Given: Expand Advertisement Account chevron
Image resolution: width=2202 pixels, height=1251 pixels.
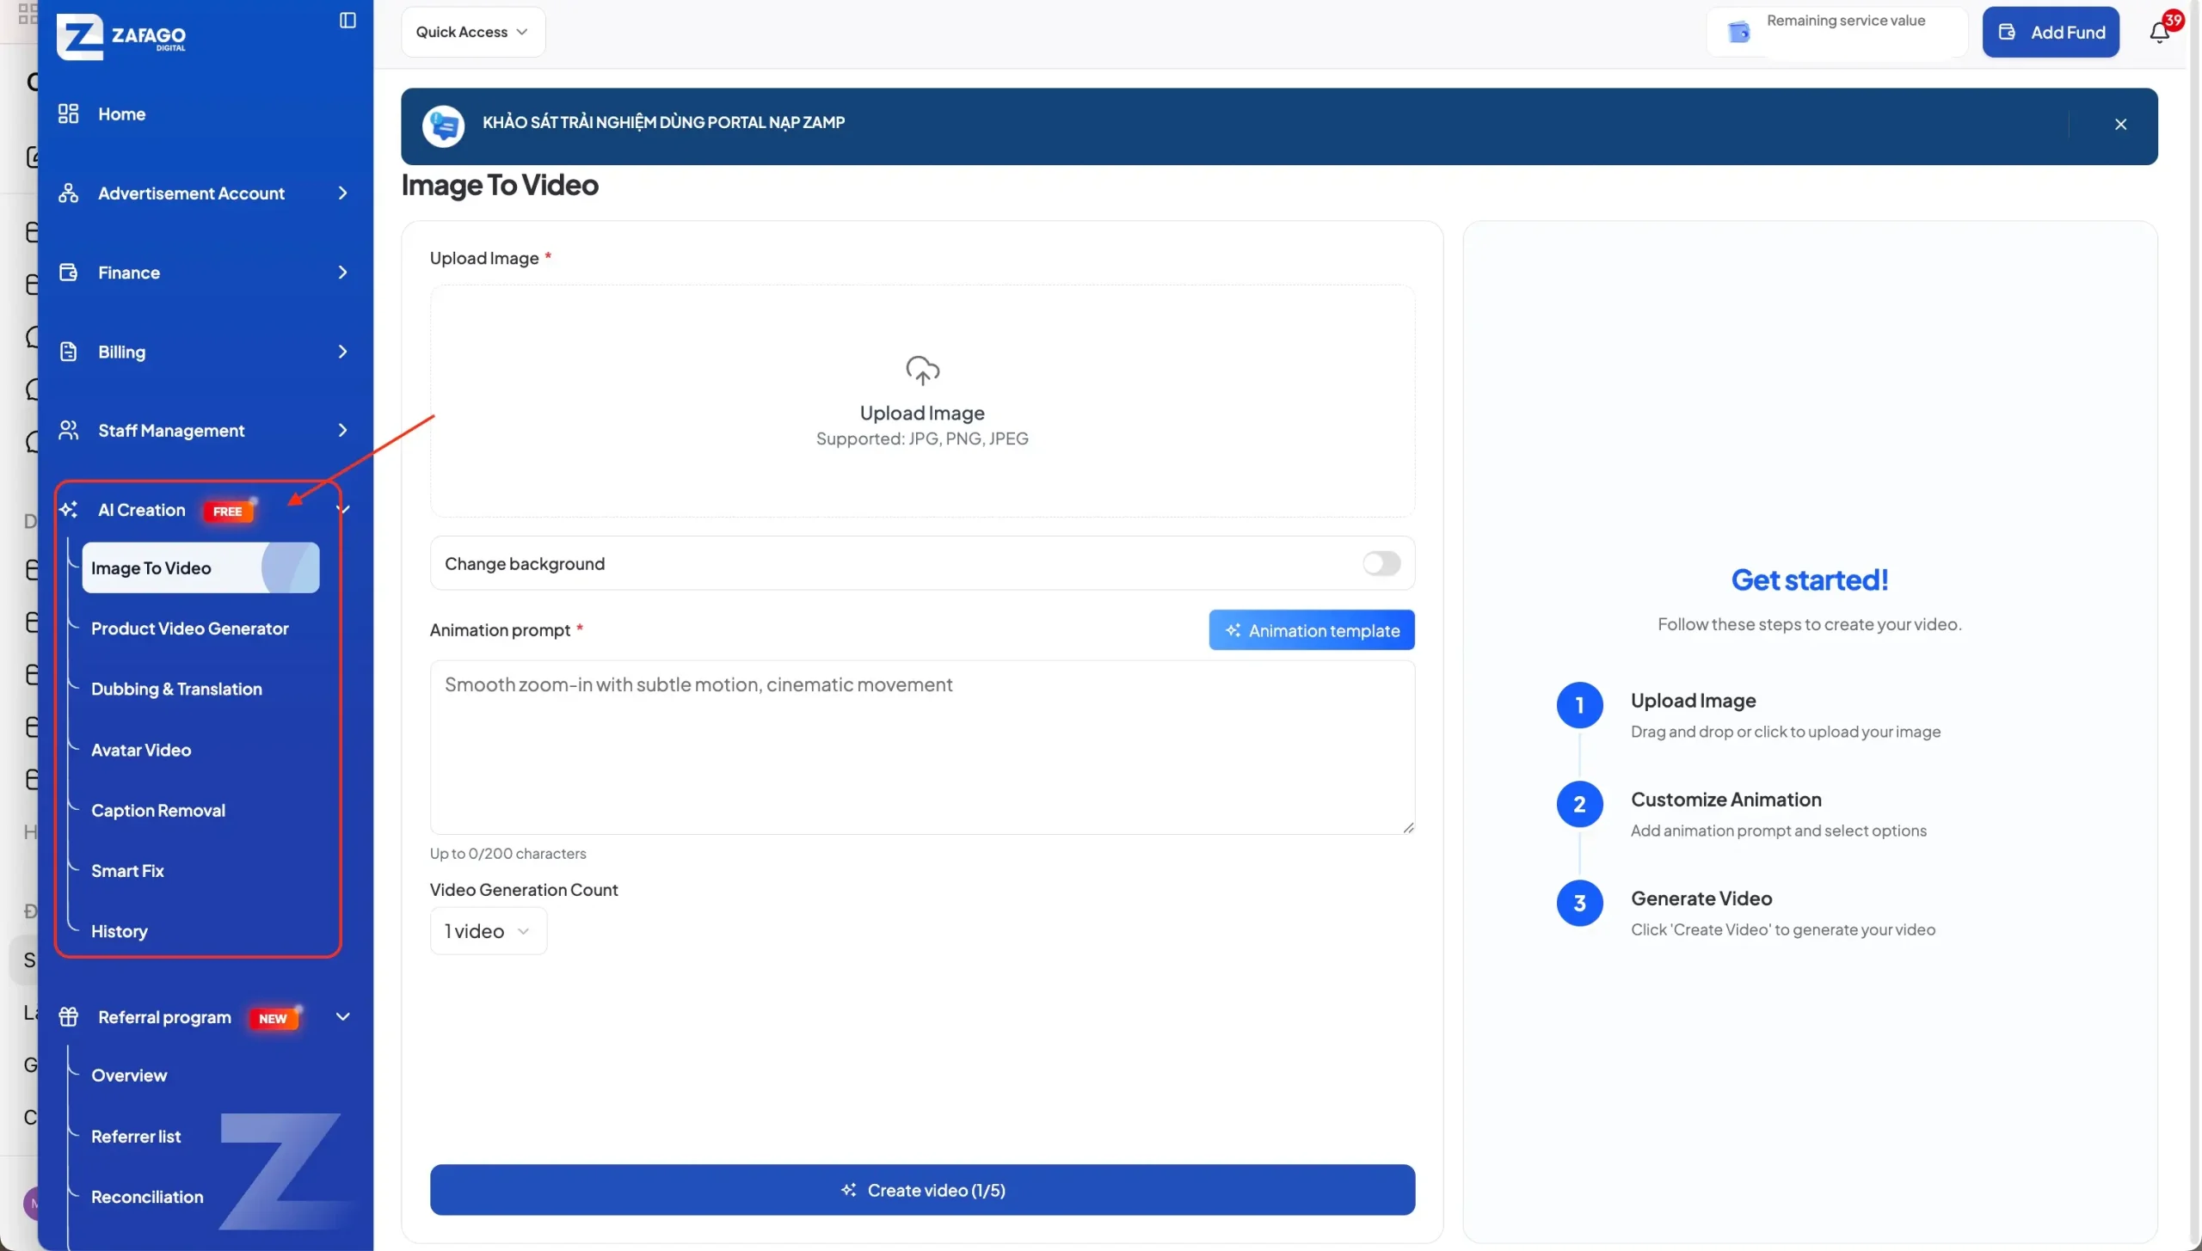Looking at the screenshot, I should click(x=342, y=193).
